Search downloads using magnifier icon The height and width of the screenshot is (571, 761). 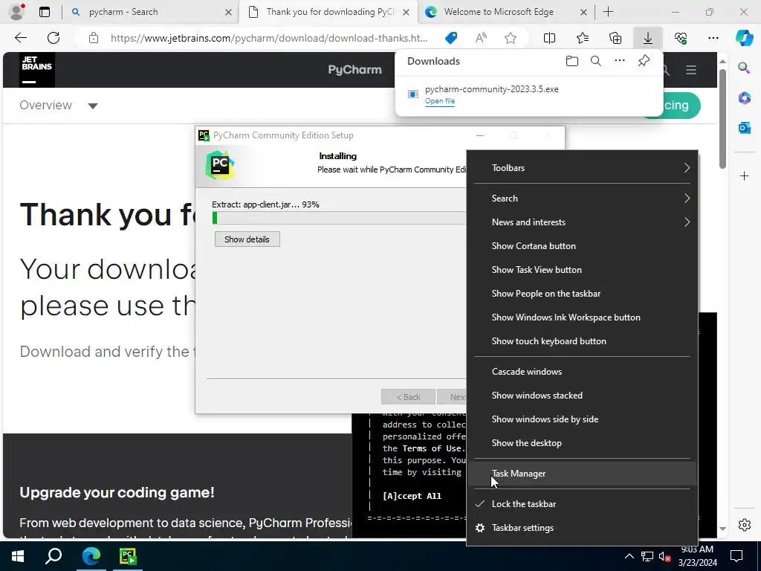pos(596,61)
